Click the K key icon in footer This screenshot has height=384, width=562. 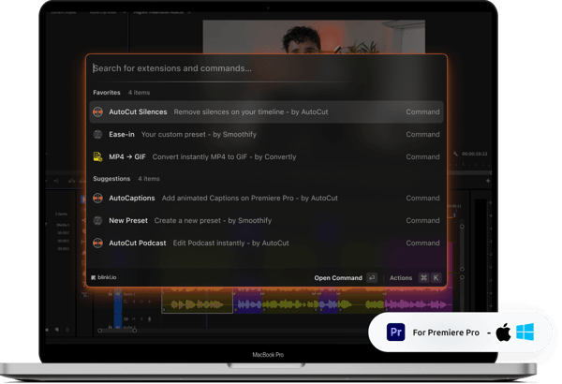click(x=436, y=278)
